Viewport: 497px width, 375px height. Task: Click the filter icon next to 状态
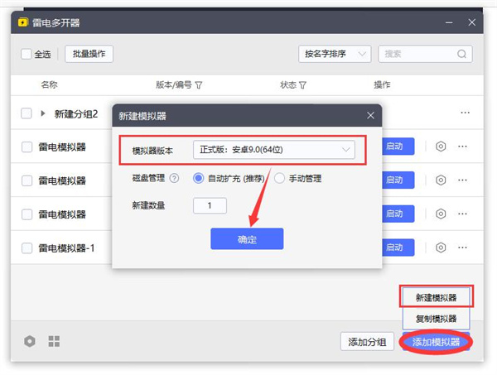tap(303, 85)
